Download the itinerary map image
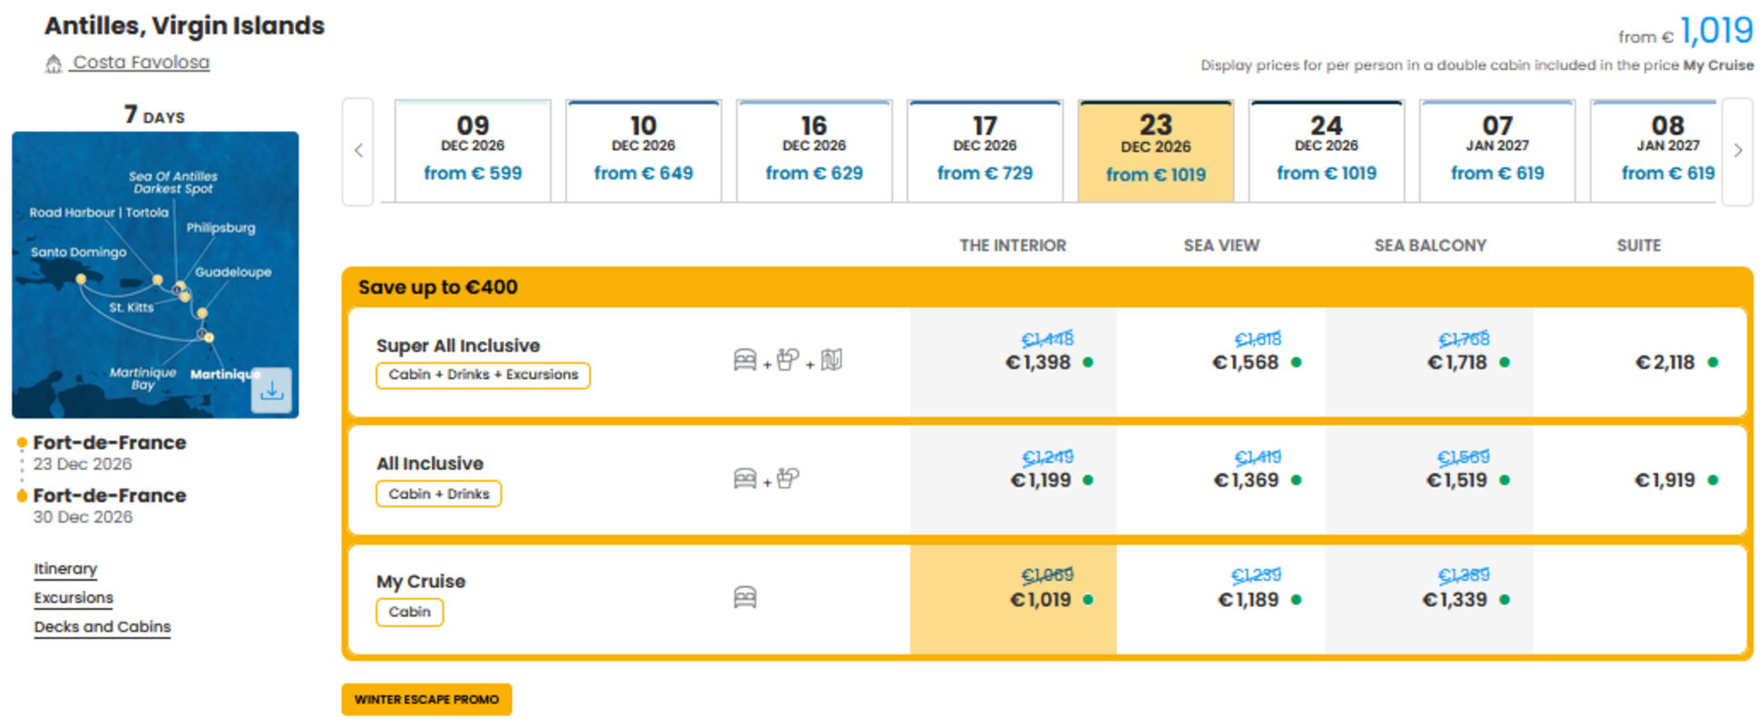The width and height of the screenshot is (1764, 726). pyautogui.click(x=271, y=391)
